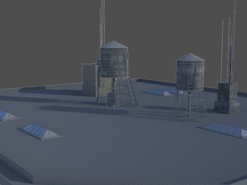Screen dimensions: 247x185
Task: Select the right water tower tank
Action: coord(190,75)
